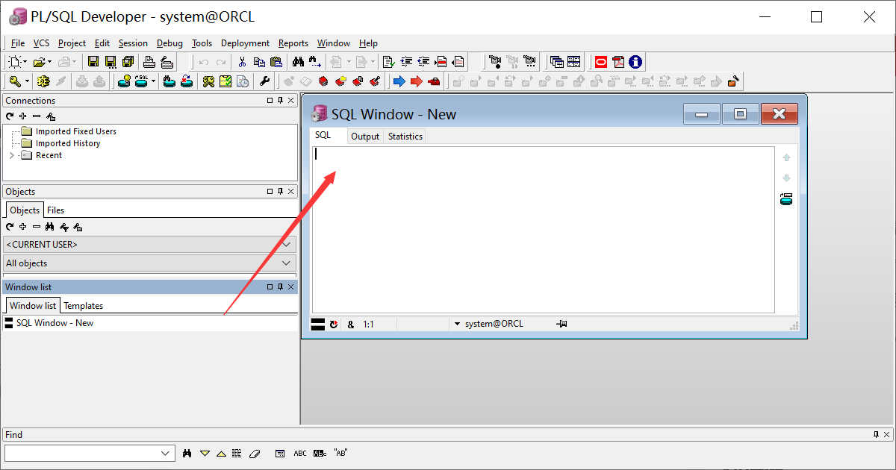Expand the Recent connections tree node
Image resolution: width=896 pixels, height=470 pixels.
pos(11,155)
